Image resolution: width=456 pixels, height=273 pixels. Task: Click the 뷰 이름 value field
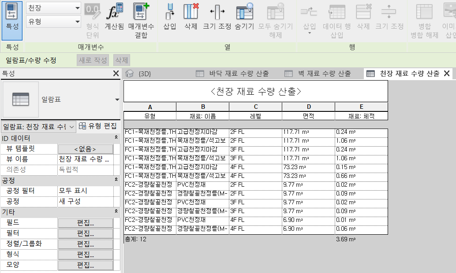click(86, 159)
